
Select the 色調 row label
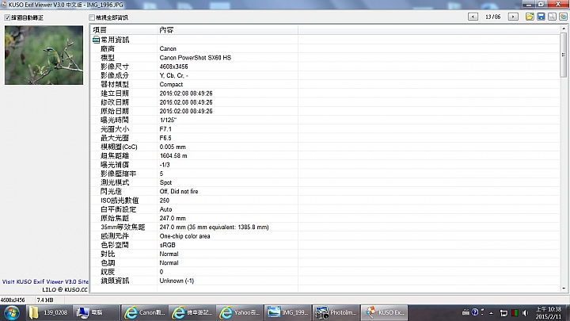(x=108, y=263)
